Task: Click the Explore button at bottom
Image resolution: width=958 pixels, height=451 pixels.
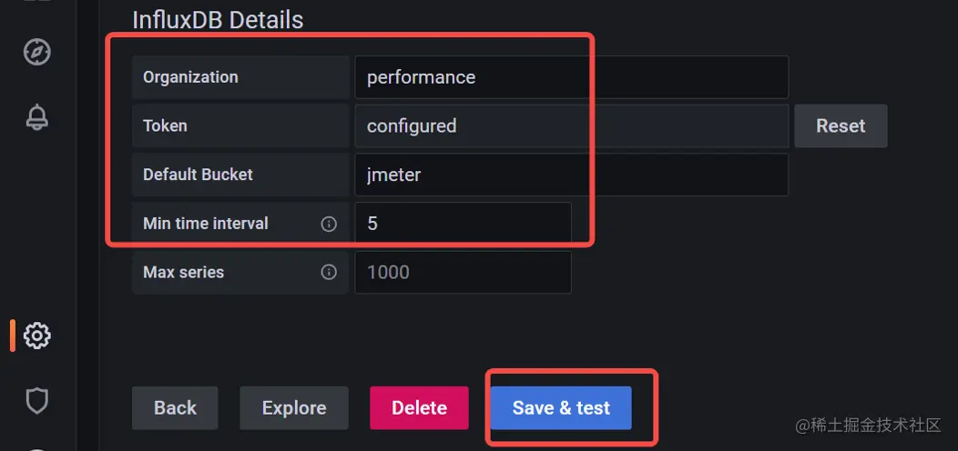Action: tap(294, 407)
